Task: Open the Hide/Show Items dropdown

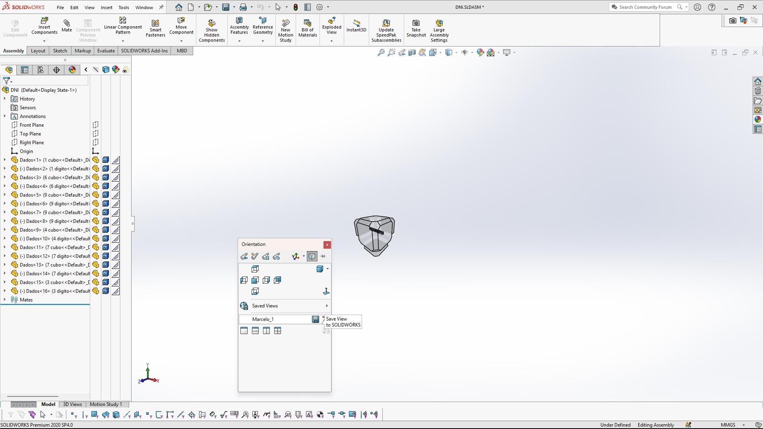Action: point(472,52)
